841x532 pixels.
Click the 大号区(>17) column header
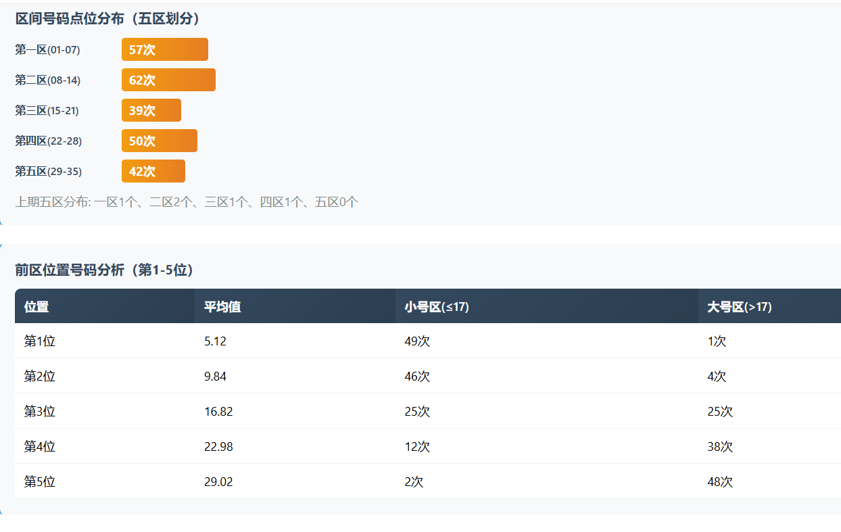click(739, 306)
